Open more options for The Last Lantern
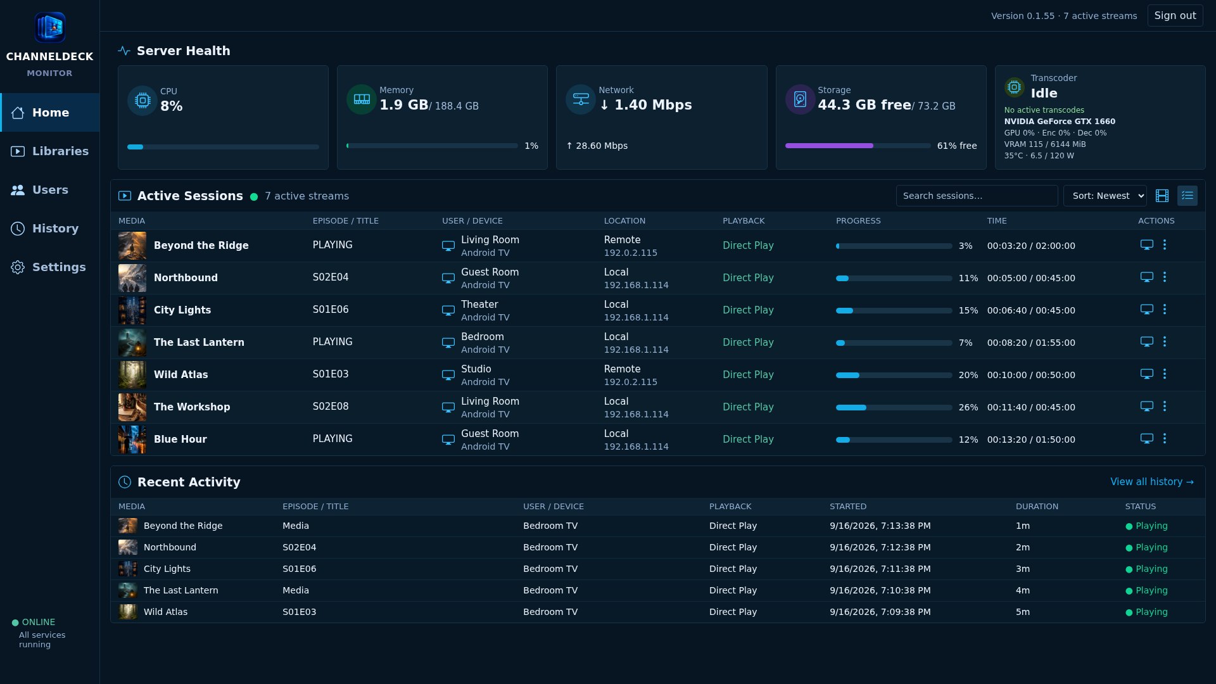The height and width of the screenshot is (684, 1216). point(1165,342)
